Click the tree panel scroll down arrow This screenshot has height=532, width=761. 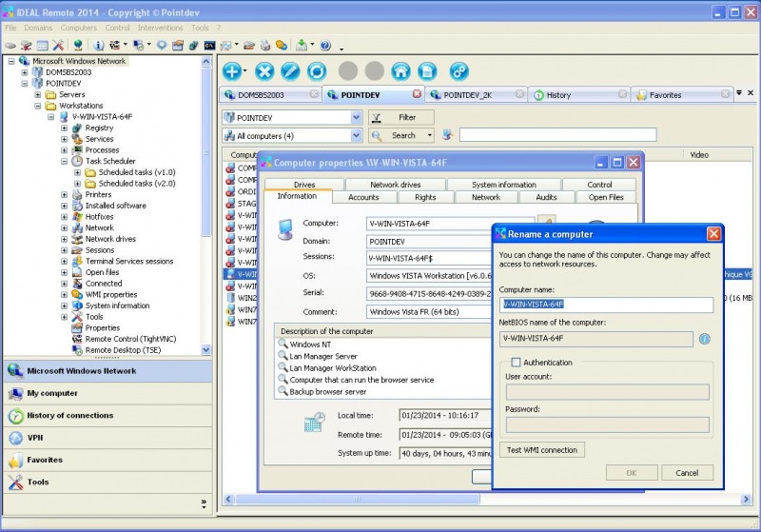205,350
